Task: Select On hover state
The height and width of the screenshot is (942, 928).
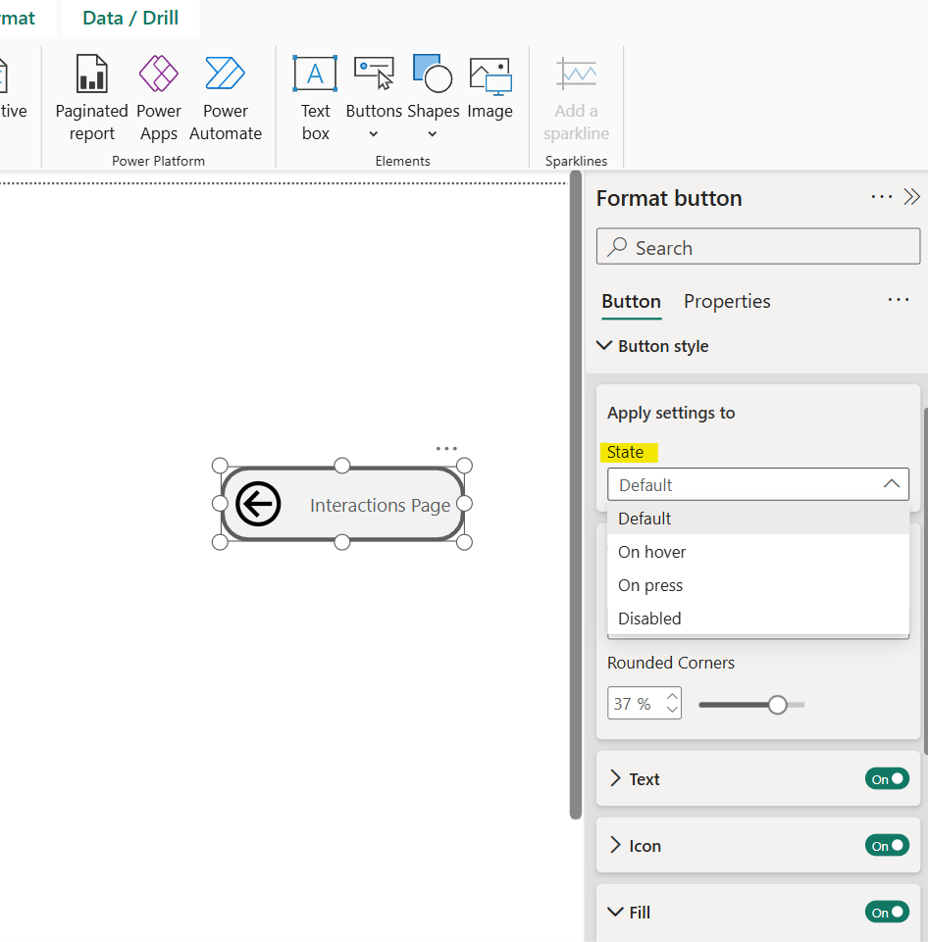Action: [651, 551]
